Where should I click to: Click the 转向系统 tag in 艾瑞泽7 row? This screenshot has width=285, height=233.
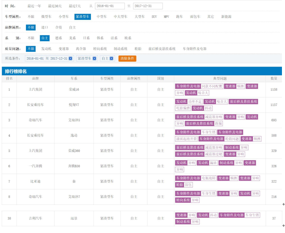coord(183,200)
